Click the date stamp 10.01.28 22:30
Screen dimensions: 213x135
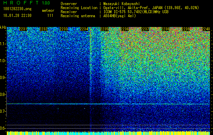click(17, 16)
